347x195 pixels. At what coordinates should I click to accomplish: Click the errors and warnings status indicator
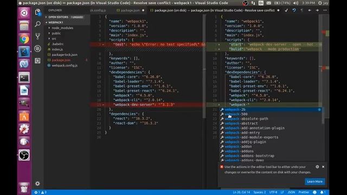tap(41, 192)
